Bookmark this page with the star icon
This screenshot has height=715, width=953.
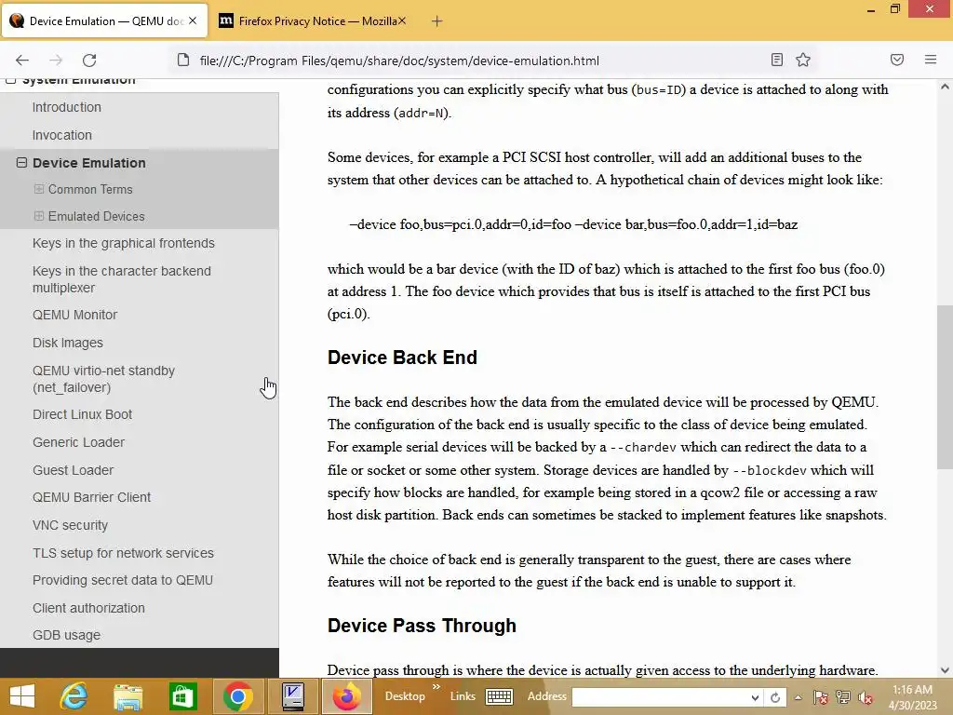click(803, 60)
